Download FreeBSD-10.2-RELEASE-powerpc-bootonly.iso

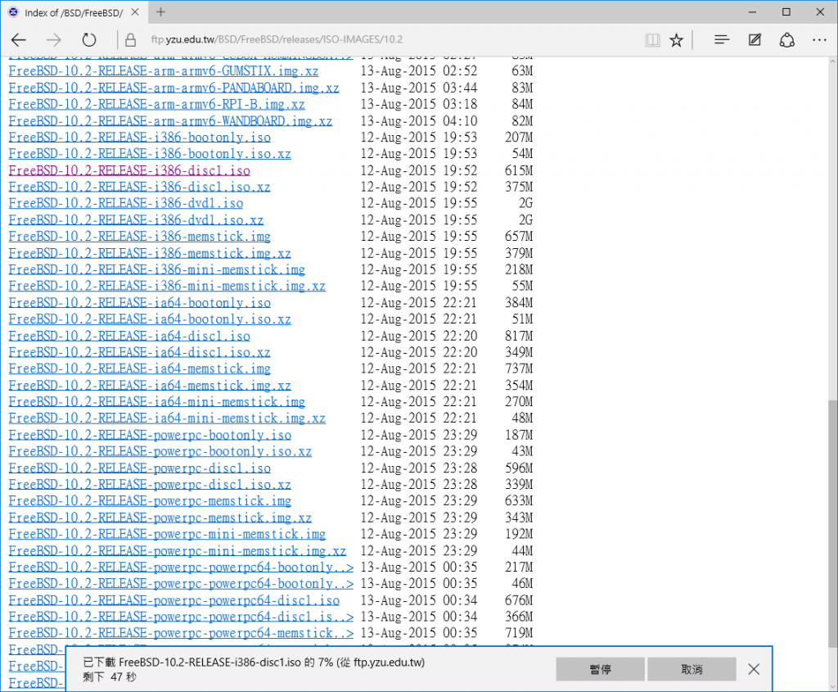147,435
